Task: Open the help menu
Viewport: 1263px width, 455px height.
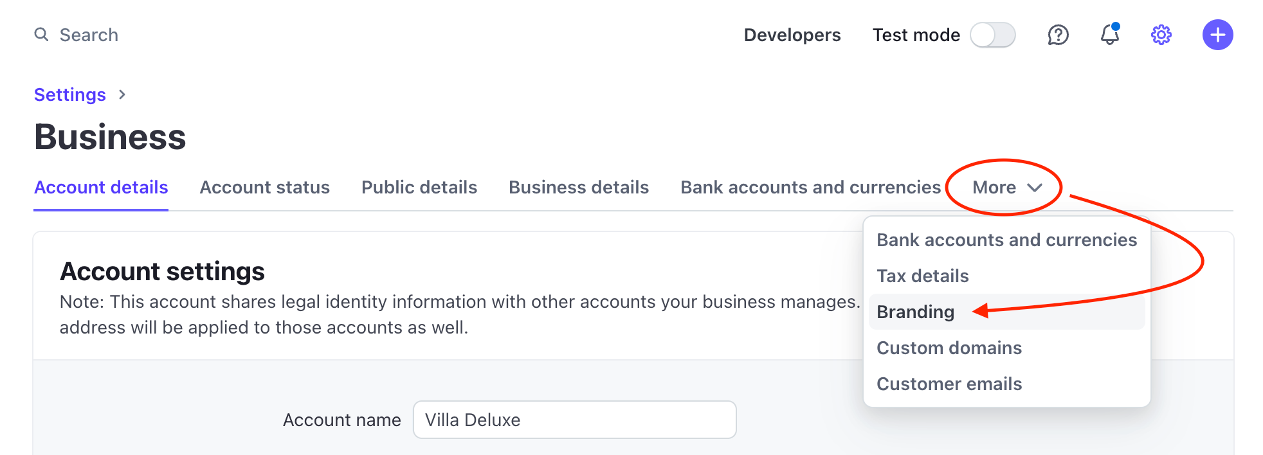Action: pos(1057,35)
